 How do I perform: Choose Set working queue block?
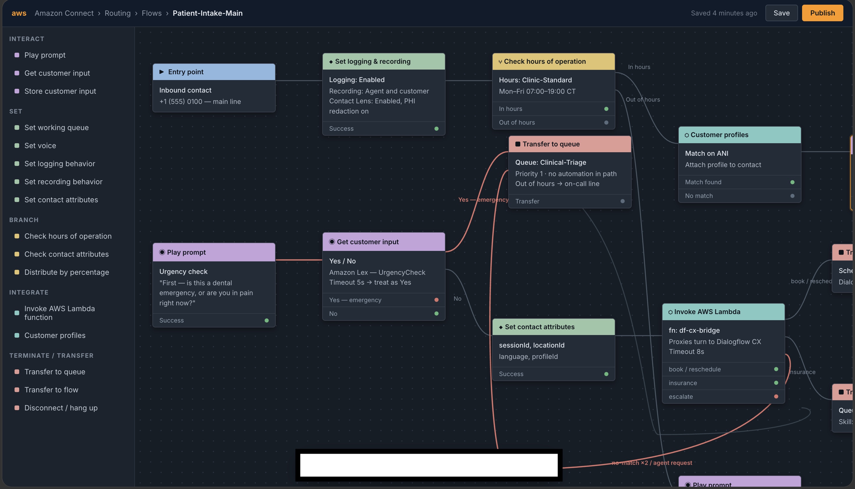coord(56,127)
